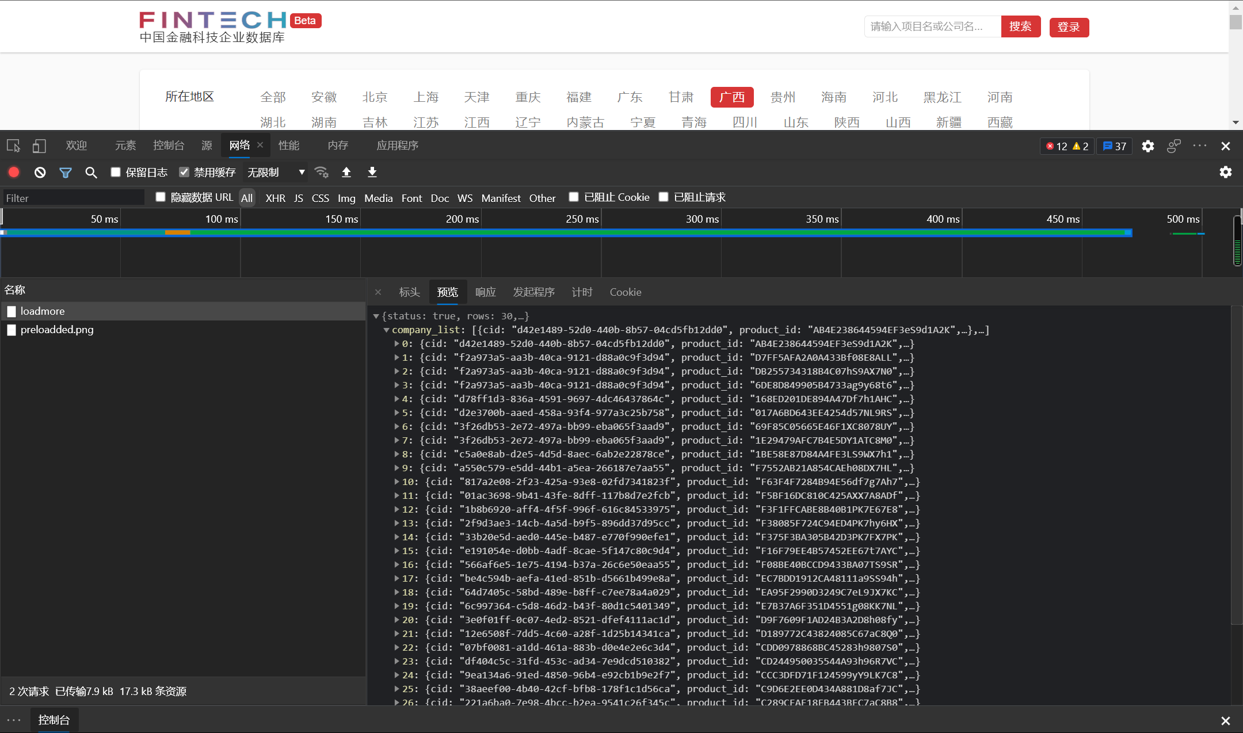Screen dimensions: 1243x733
Task: Open the 性能 performance tab
Action: coord(289,146)
